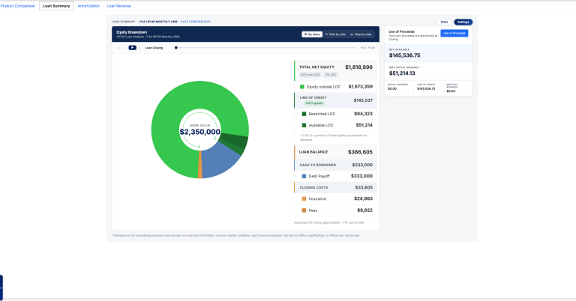
Task: Click the $2,350,000 home value center
Action: coord(199,132)
